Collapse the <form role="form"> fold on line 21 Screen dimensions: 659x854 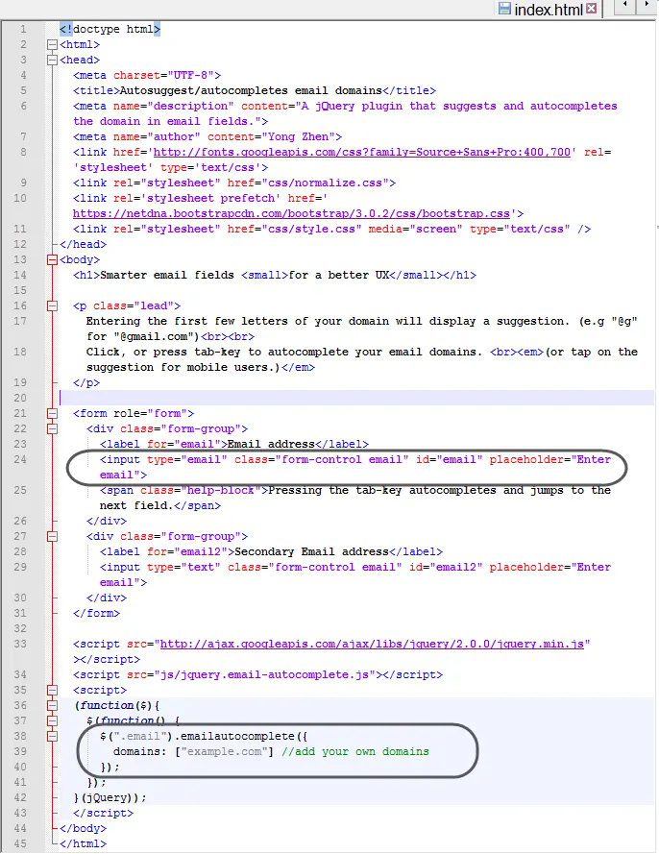click(52, 413)
